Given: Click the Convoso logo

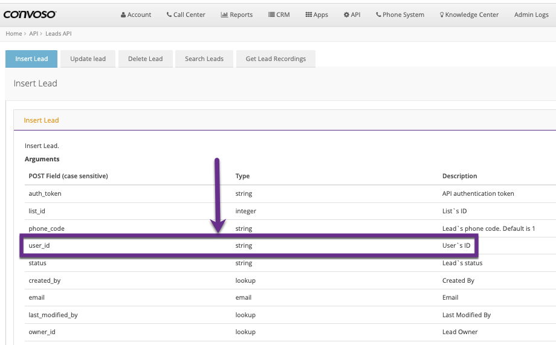Looking at the screenshot, I should pos(30,14).
